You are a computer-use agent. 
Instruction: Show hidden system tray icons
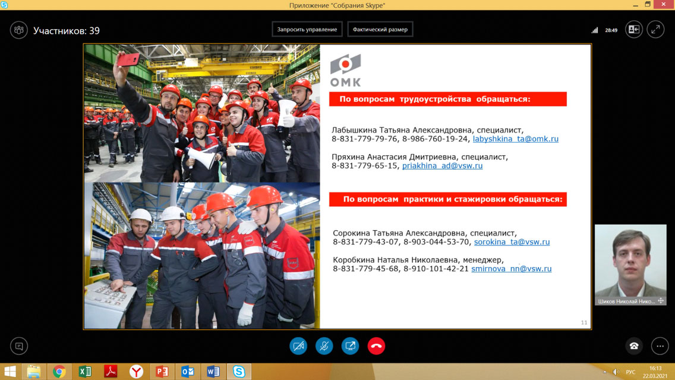605,372
